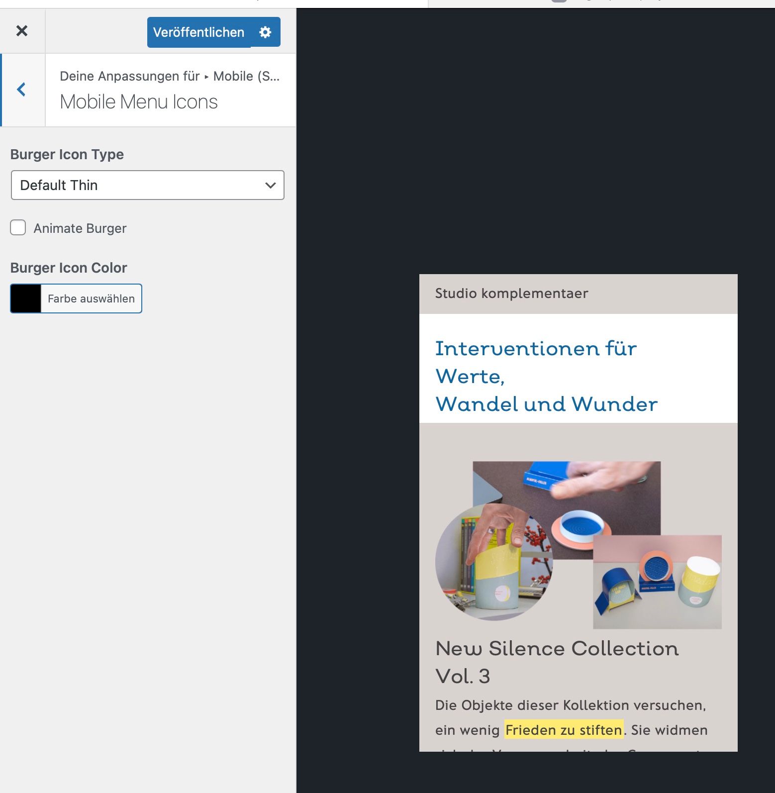Open publish settings via the gear icon

tap(265, 32)
